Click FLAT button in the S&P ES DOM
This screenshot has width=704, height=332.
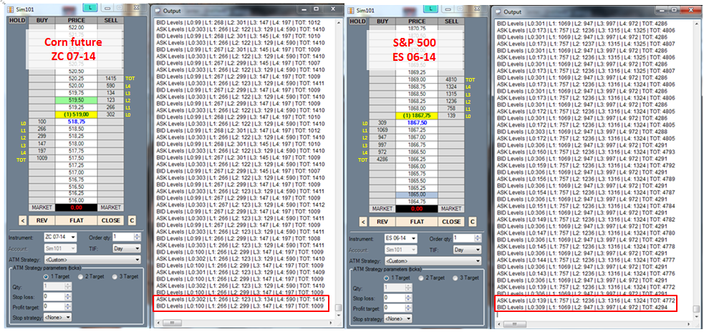[x=417, y=222]
